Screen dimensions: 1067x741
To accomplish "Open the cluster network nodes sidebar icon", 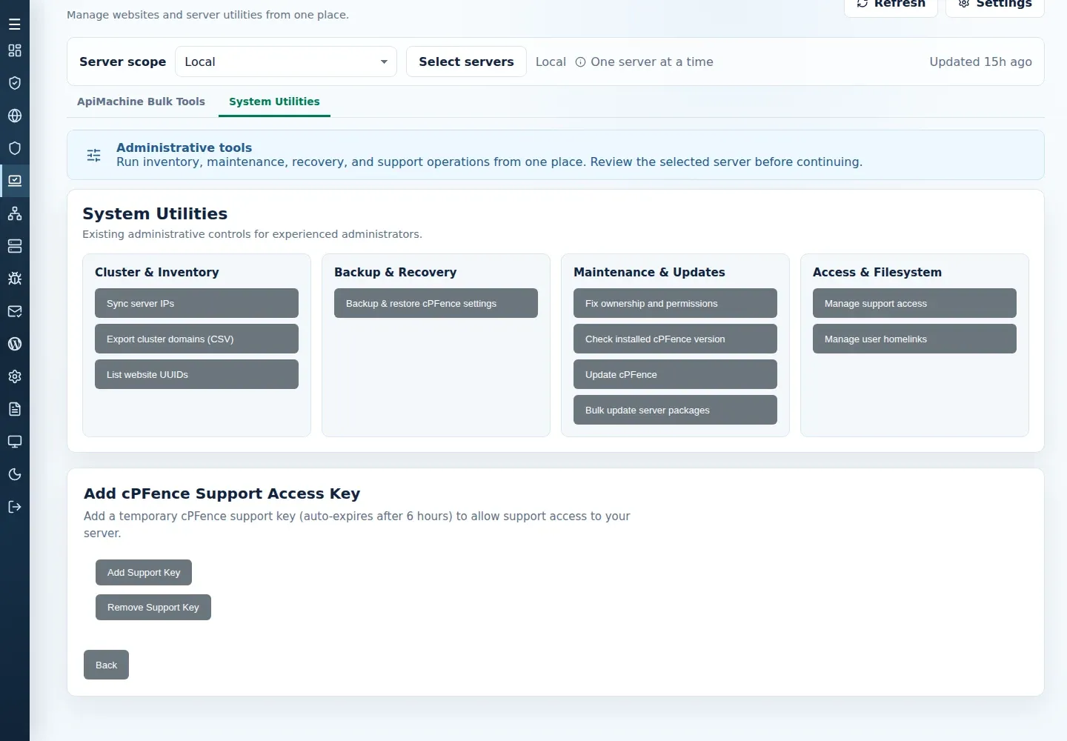I will [15, 213].
